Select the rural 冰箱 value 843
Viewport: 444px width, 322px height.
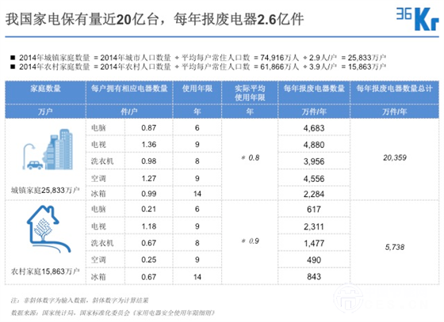click(314, 277)
